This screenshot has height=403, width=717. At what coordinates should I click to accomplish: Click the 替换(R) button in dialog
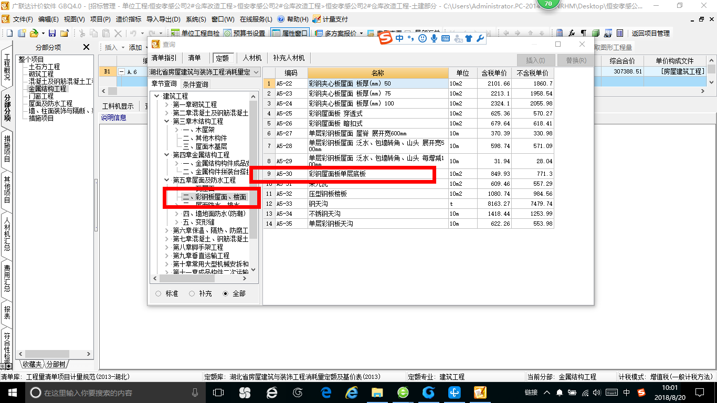pos(576,60)
